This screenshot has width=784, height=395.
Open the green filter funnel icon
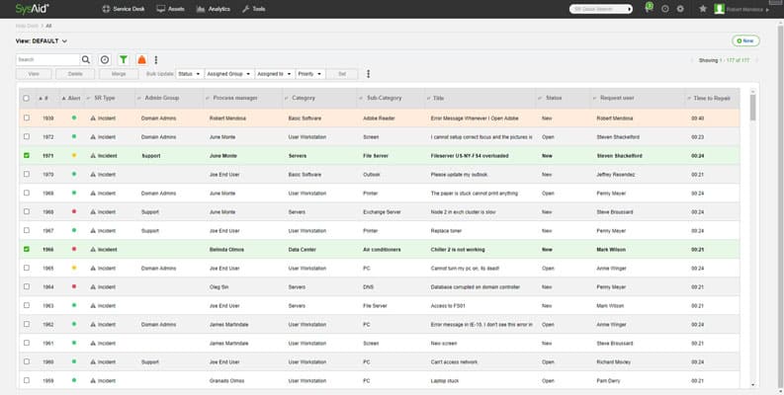(x=123, y=60)
